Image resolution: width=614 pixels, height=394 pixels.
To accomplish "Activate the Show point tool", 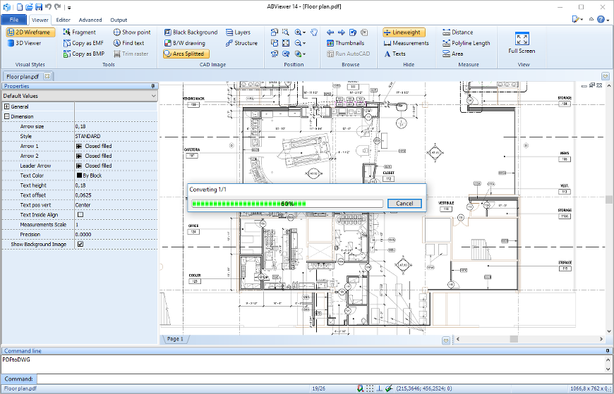I will click(132, 32).
